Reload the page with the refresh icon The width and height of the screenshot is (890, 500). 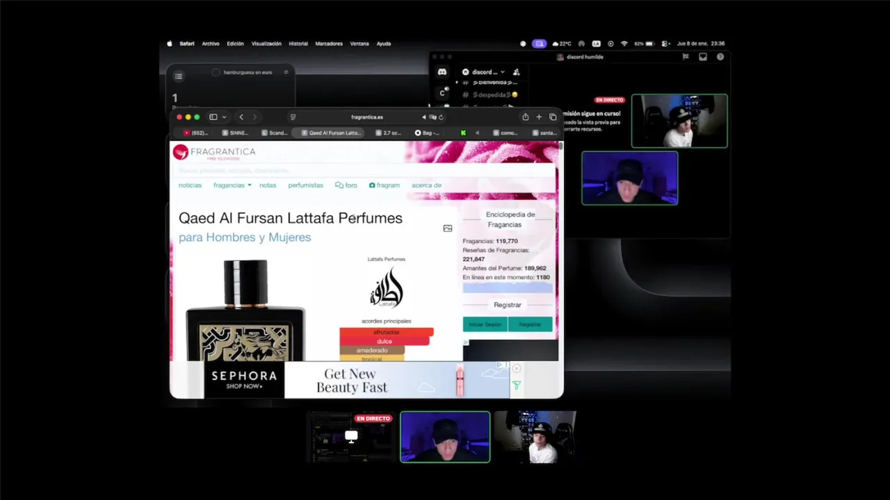[x=442, y=117]
